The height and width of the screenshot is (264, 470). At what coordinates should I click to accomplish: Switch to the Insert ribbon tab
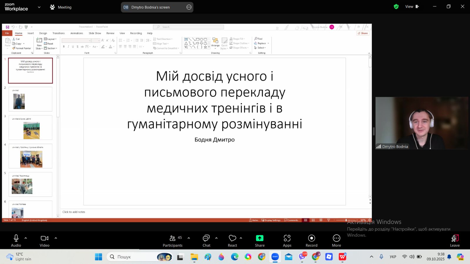point(30,33)
